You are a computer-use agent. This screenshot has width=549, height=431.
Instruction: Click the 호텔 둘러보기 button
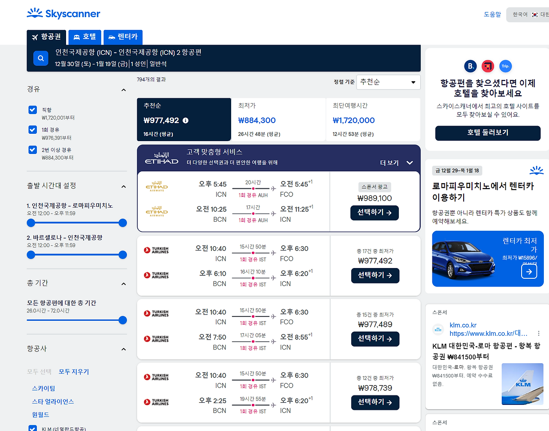[488, 133]
